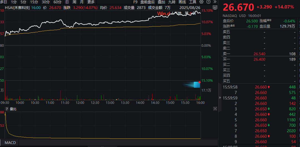
Task: Switch to the 5分 timeframe tab
Action: pyautogui.click(x=23, y=2)
